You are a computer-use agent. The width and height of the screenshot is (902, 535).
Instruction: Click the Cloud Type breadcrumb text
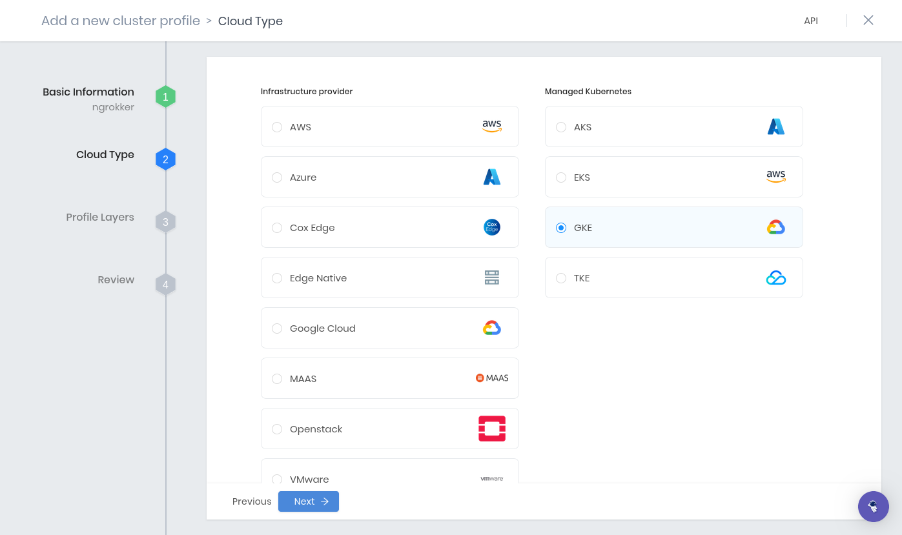coord(251,21)
